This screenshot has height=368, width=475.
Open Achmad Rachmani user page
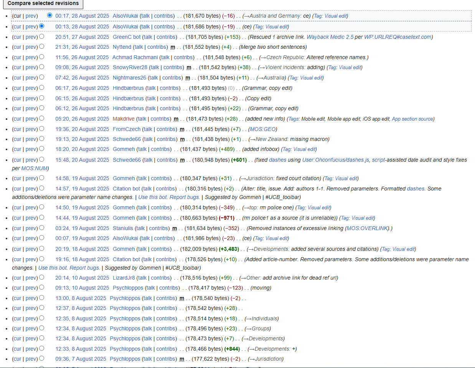coord(135,57)
